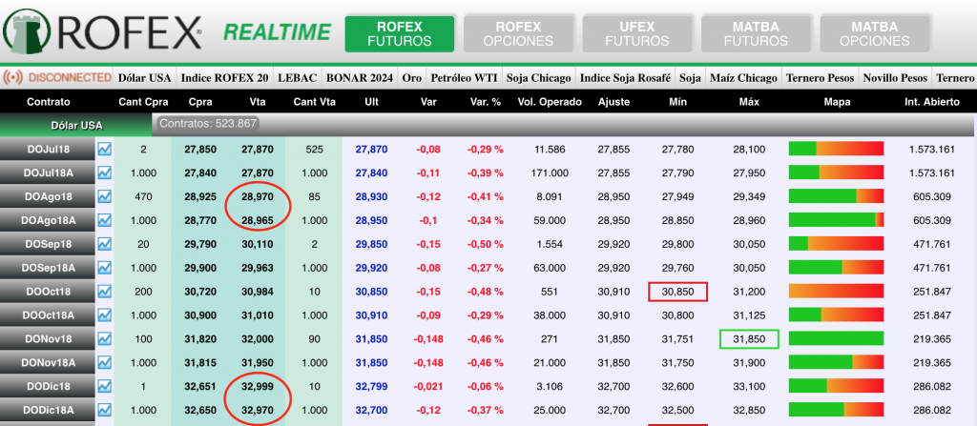Click the Ajuste column header

613,102
